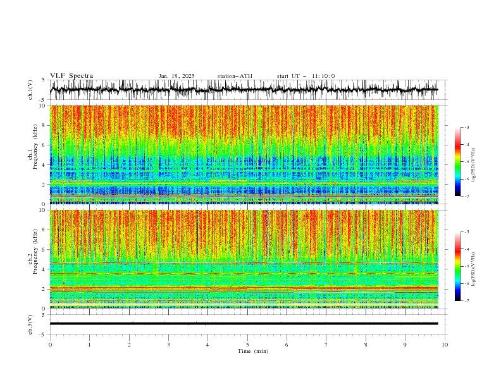501x387 pixels.
Task: Select the ch.2 "Frequency (kHz)" axis label
Action: pyautogui.click(x=35, y=251)
